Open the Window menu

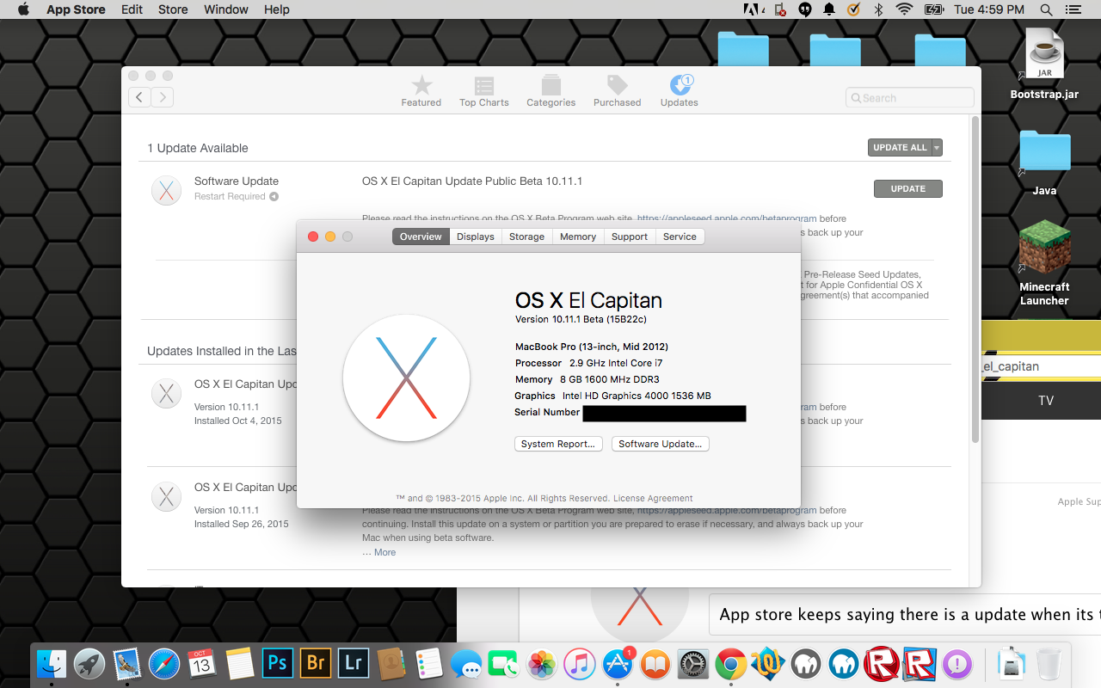click(226, 9)
